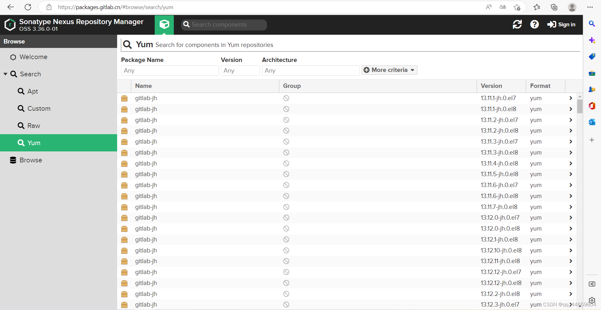Open browser Collections icon
This screenshot has width=601, height=310.
554,7
